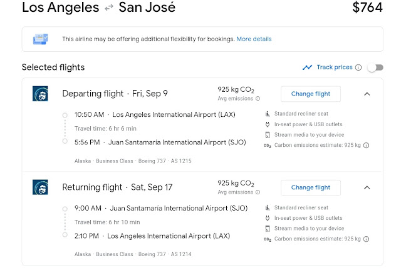Click the departing flight Alaska Airlines logo
Image resolution: width=401 pixels, height=268 pixels.
pos(40,94)
